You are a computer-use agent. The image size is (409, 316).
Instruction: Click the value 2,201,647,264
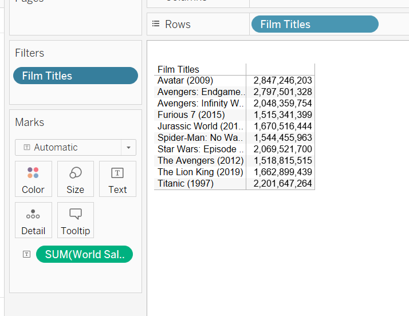point(283,184)
